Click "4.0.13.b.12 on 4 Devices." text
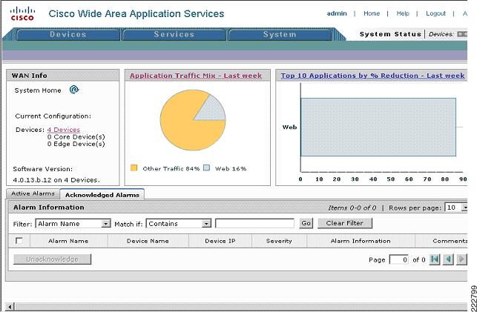Viewport: 477px width, 312px height. [x=56, y=180]
